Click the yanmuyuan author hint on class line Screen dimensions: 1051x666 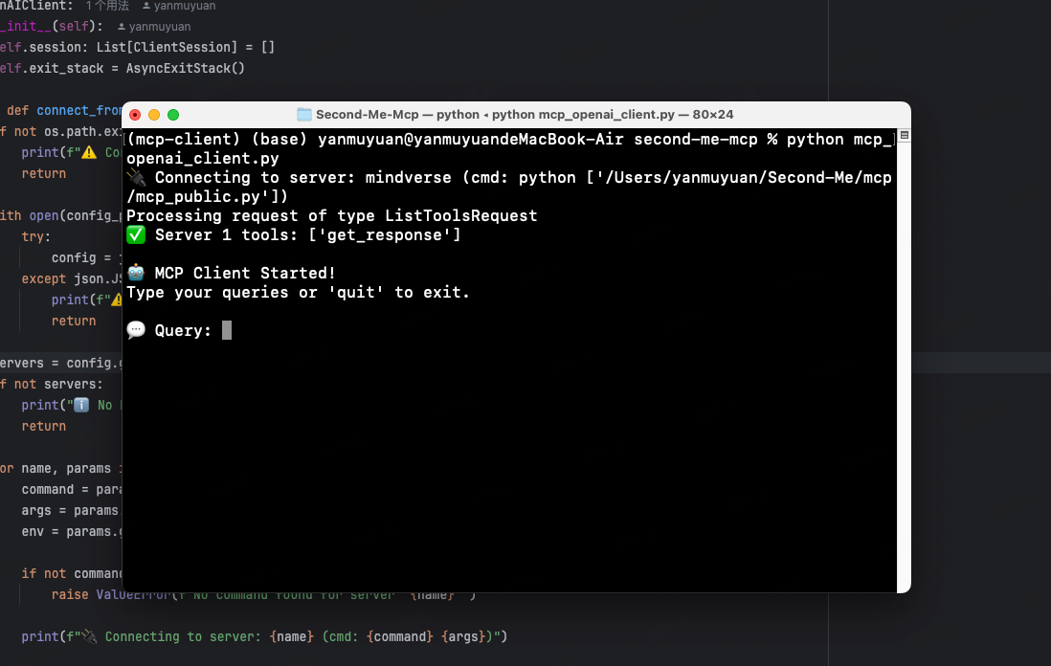(179, 6)
